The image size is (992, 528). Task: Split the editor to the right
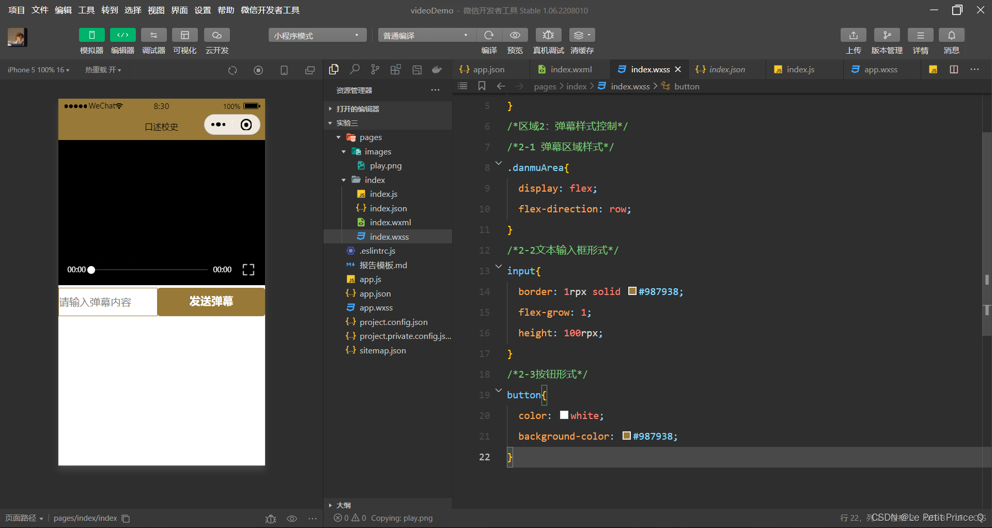pyautogui.click(x=954, y=69)
